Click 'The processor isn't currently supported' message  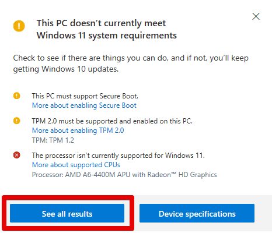118,156
